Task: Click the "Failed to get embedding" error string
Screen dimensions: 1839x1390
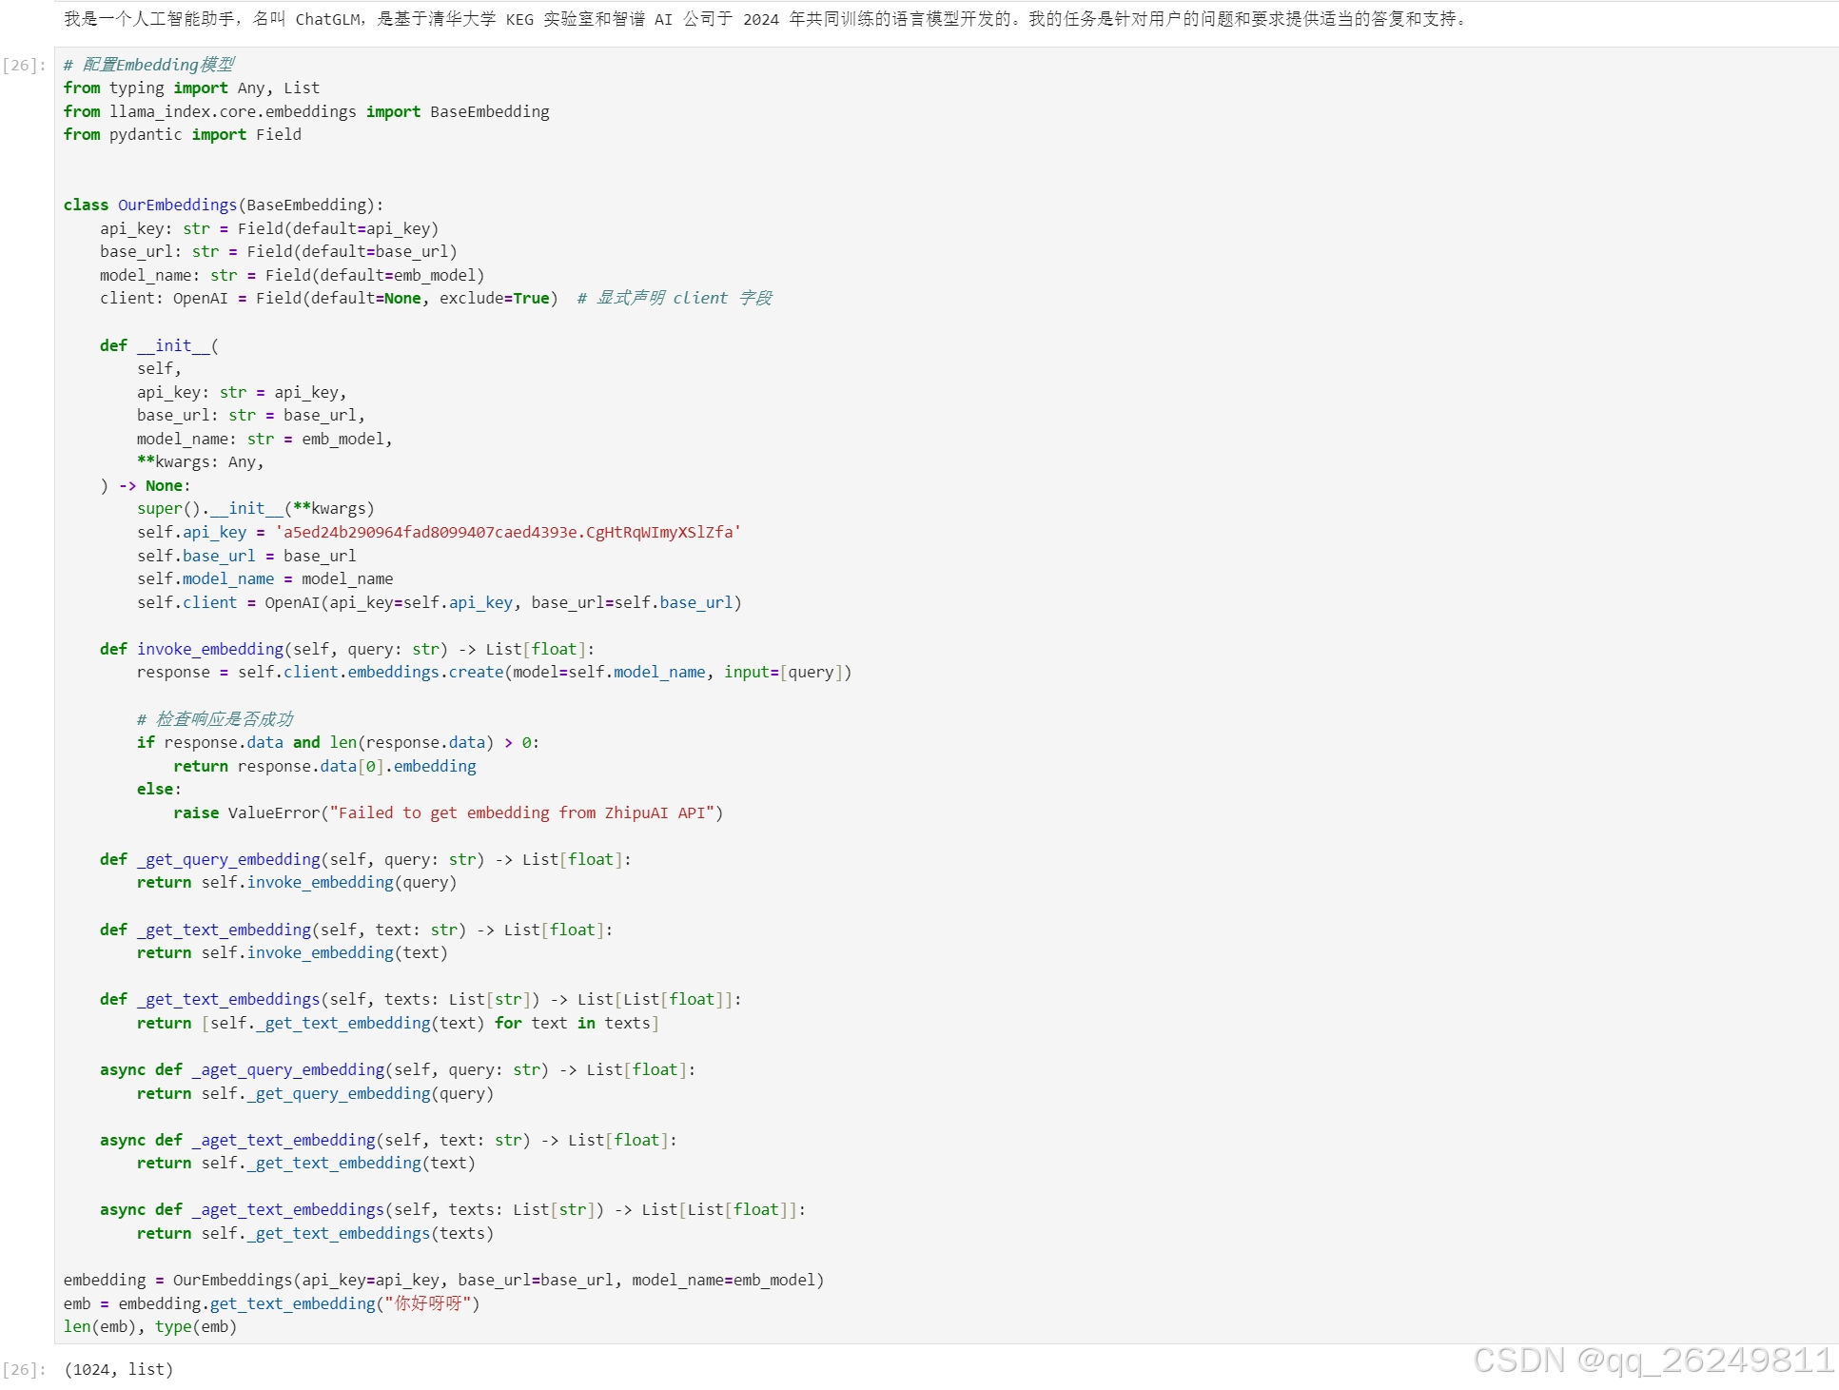Action: pyautogui.click(x=521, y=813)
